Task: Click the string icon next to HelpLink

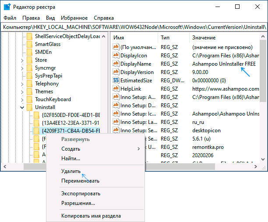Action: (x=116, y=88)
